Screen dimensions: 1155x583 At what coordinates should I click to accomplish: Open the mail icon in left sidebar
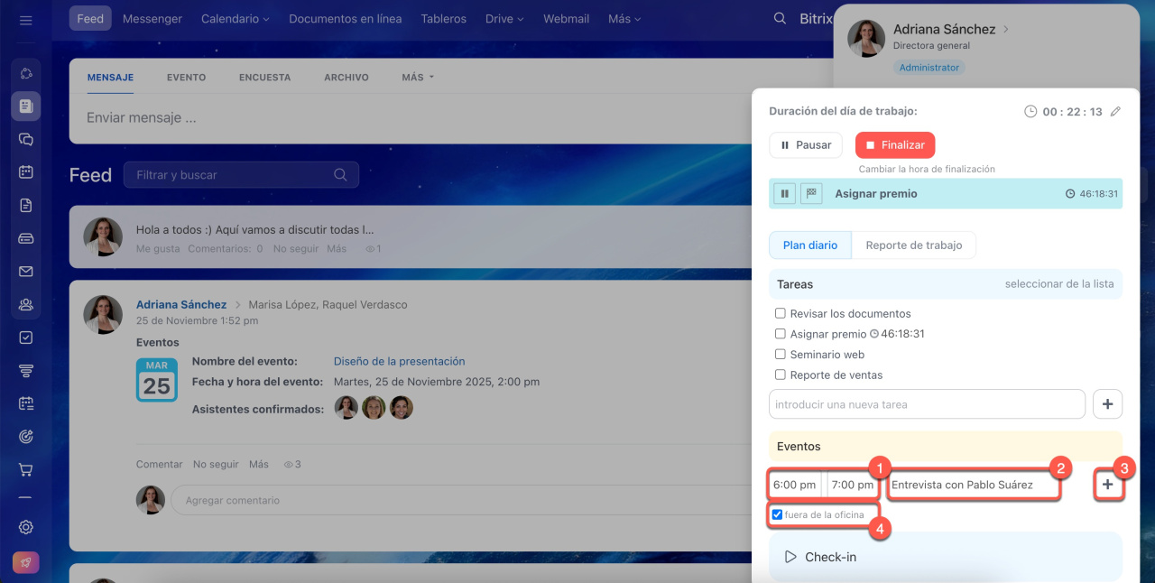25,272
